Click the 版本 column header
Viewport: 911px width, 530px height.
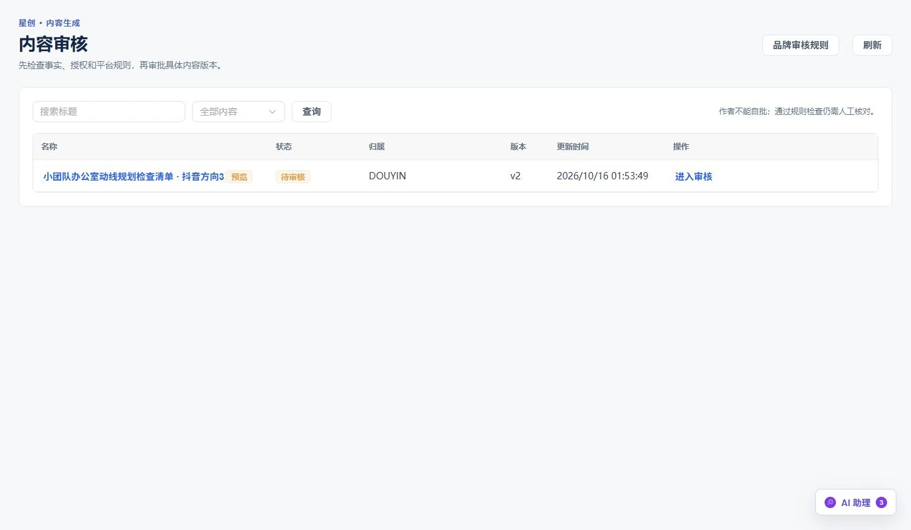click(518, 147)
